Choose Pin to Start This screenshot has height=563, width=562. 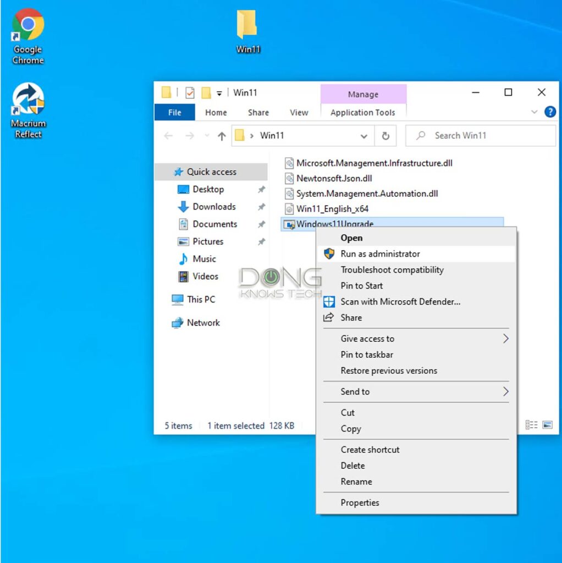click(416, 285)
